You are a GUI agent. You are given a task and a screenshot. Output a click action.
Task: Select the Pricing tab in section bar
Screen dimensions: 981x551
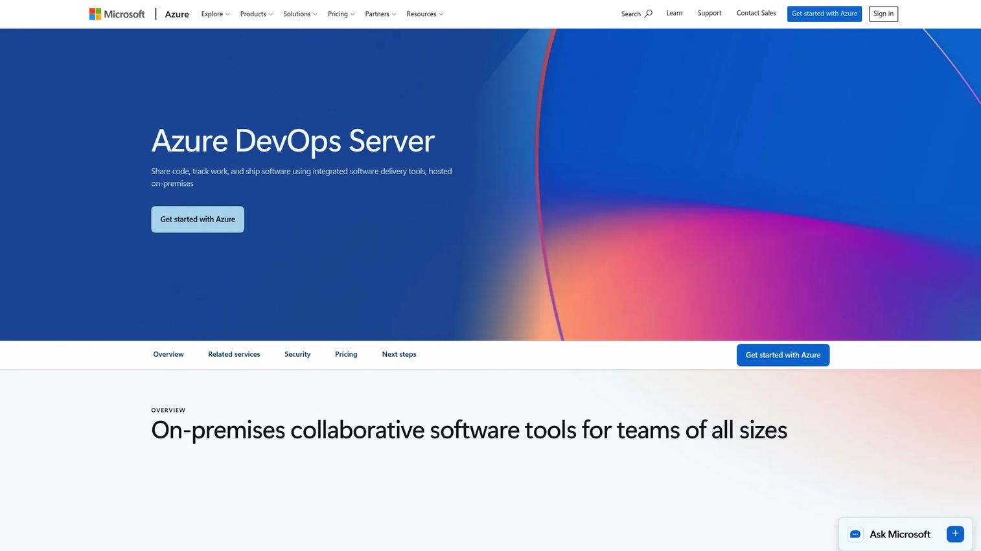pyautogui.click(x=346, y=354)
